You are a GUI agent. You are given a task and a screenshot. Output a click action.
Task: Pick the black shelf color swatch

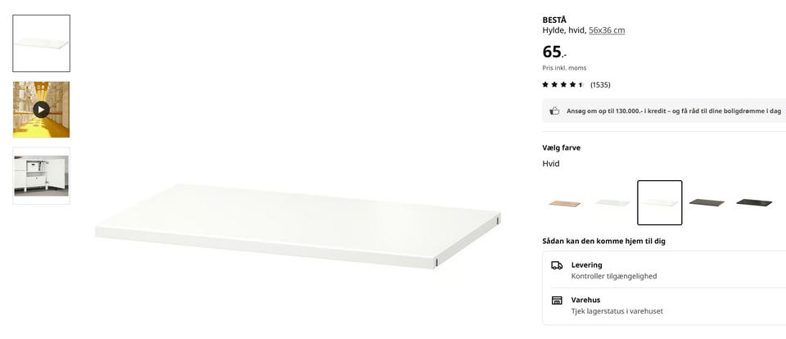tap(754, 202)
